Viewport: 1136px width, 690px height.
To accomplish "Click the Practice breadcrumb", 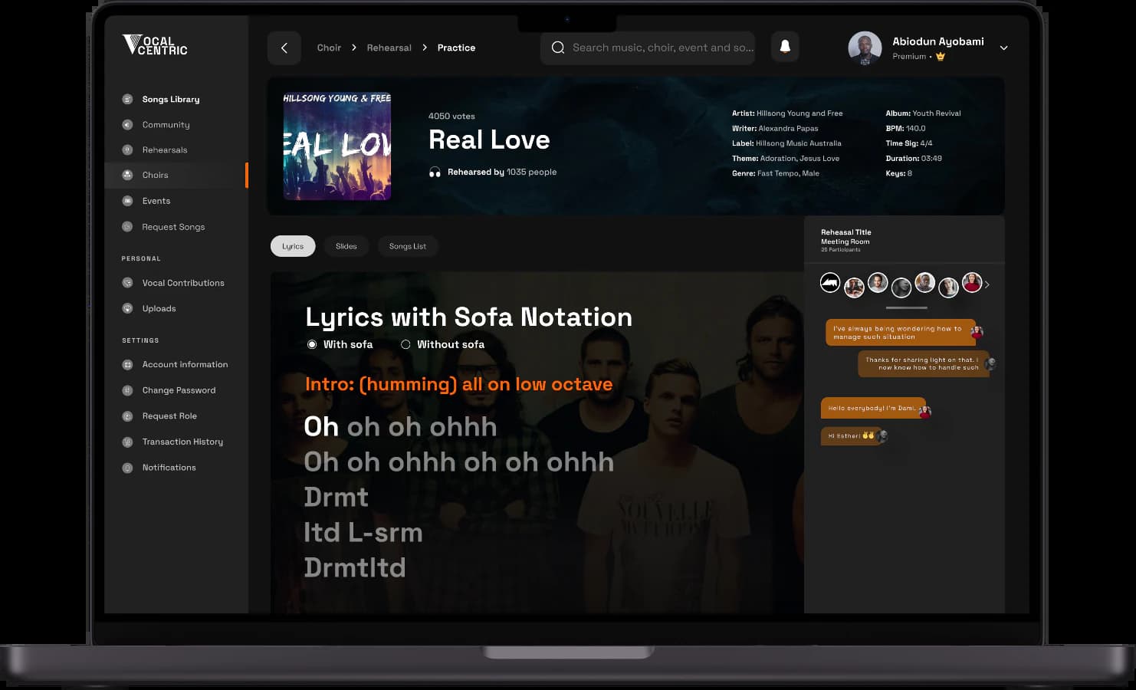I will pos(456,48).
